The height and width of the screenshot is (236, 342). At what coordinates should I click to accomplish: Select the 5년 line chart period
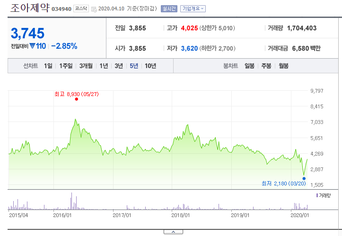click(x=134, y=66)
